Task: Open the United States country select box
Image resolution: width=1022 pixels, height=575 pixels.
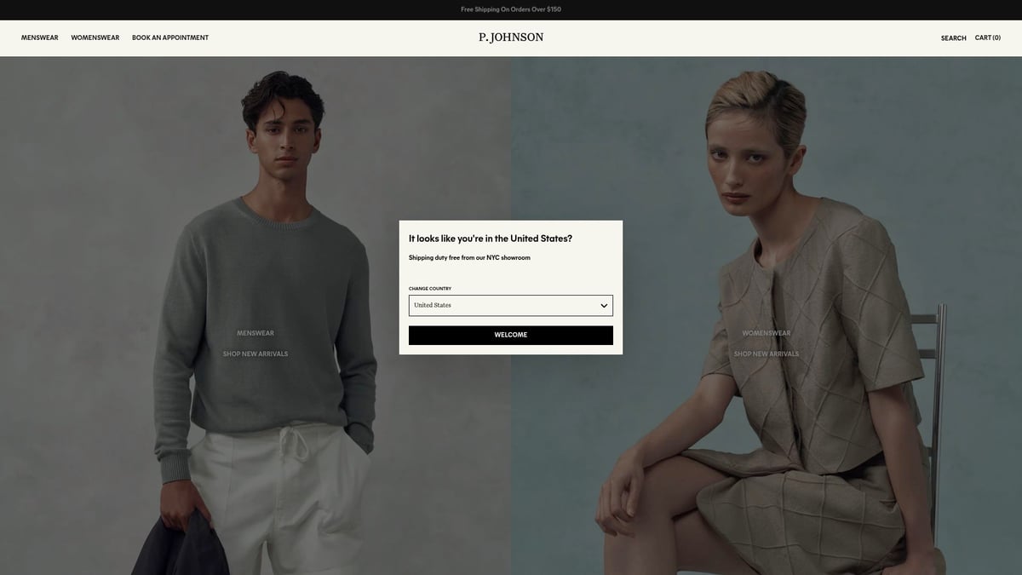Action: pos(502,306)
